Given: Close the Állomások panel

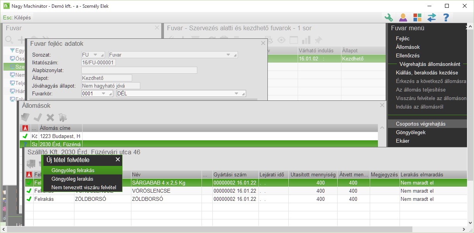Looking at the screenshot, I should point(382,105).
